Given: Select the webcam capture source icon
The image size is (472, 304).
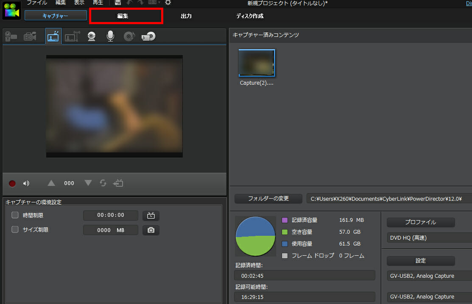Looking at the screenshot, I should pyautogui.click(x=92, y=37).
